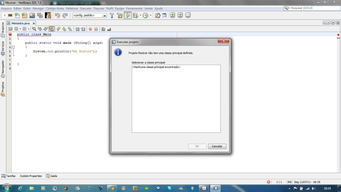The height and width of the screenshot is (192, 341).
Task: Open the Refatorar menu
Action: coord(72,8)
